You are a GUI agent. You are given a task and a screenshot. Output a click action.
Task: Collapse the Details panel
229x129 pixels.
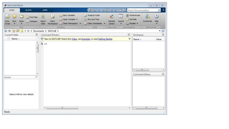[36, 77]
